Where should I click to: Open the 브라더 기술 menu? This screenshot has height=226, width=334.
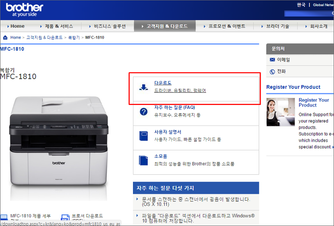(x=275, y=26)
